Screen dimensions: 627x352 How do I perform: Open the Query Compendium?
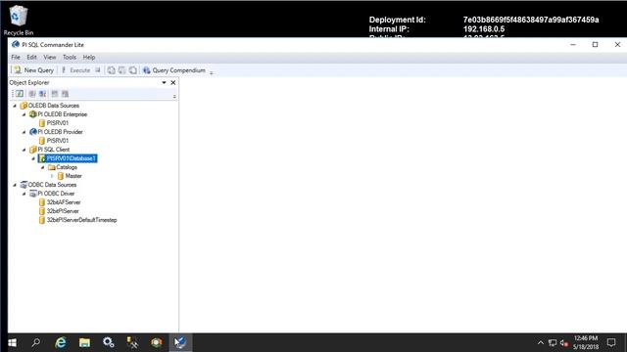pos(174,70)
